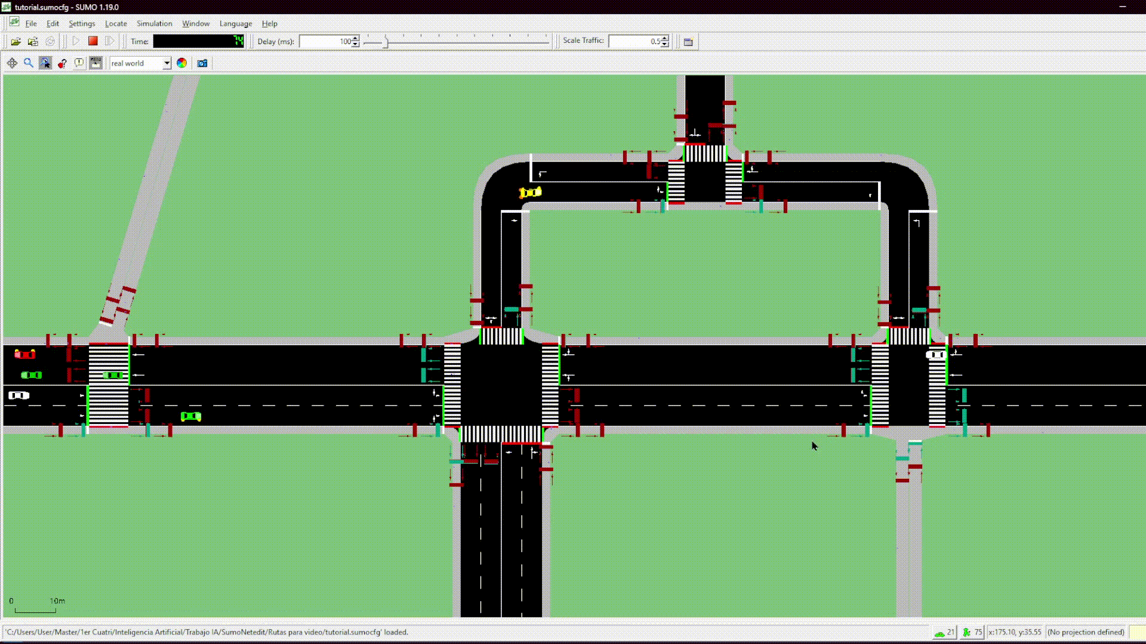This screenshot has width=1146, height=644.
Task: Increase the Delay value with the stepper arrow
Action: (355, 38)
